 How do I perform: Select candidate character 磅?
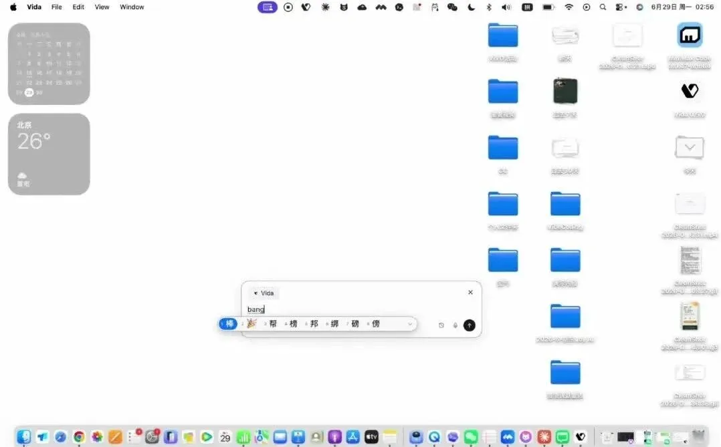point(355,324)
